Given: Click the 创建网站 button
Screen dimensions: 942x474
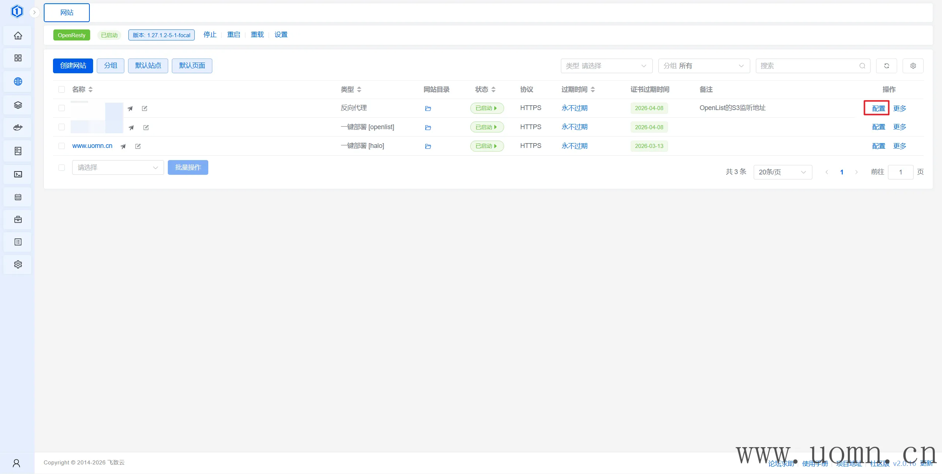Looking at the screenshot, I should [x=73, y=66].
